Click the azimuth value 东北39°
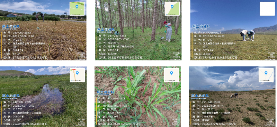 [x=113, y=54]
